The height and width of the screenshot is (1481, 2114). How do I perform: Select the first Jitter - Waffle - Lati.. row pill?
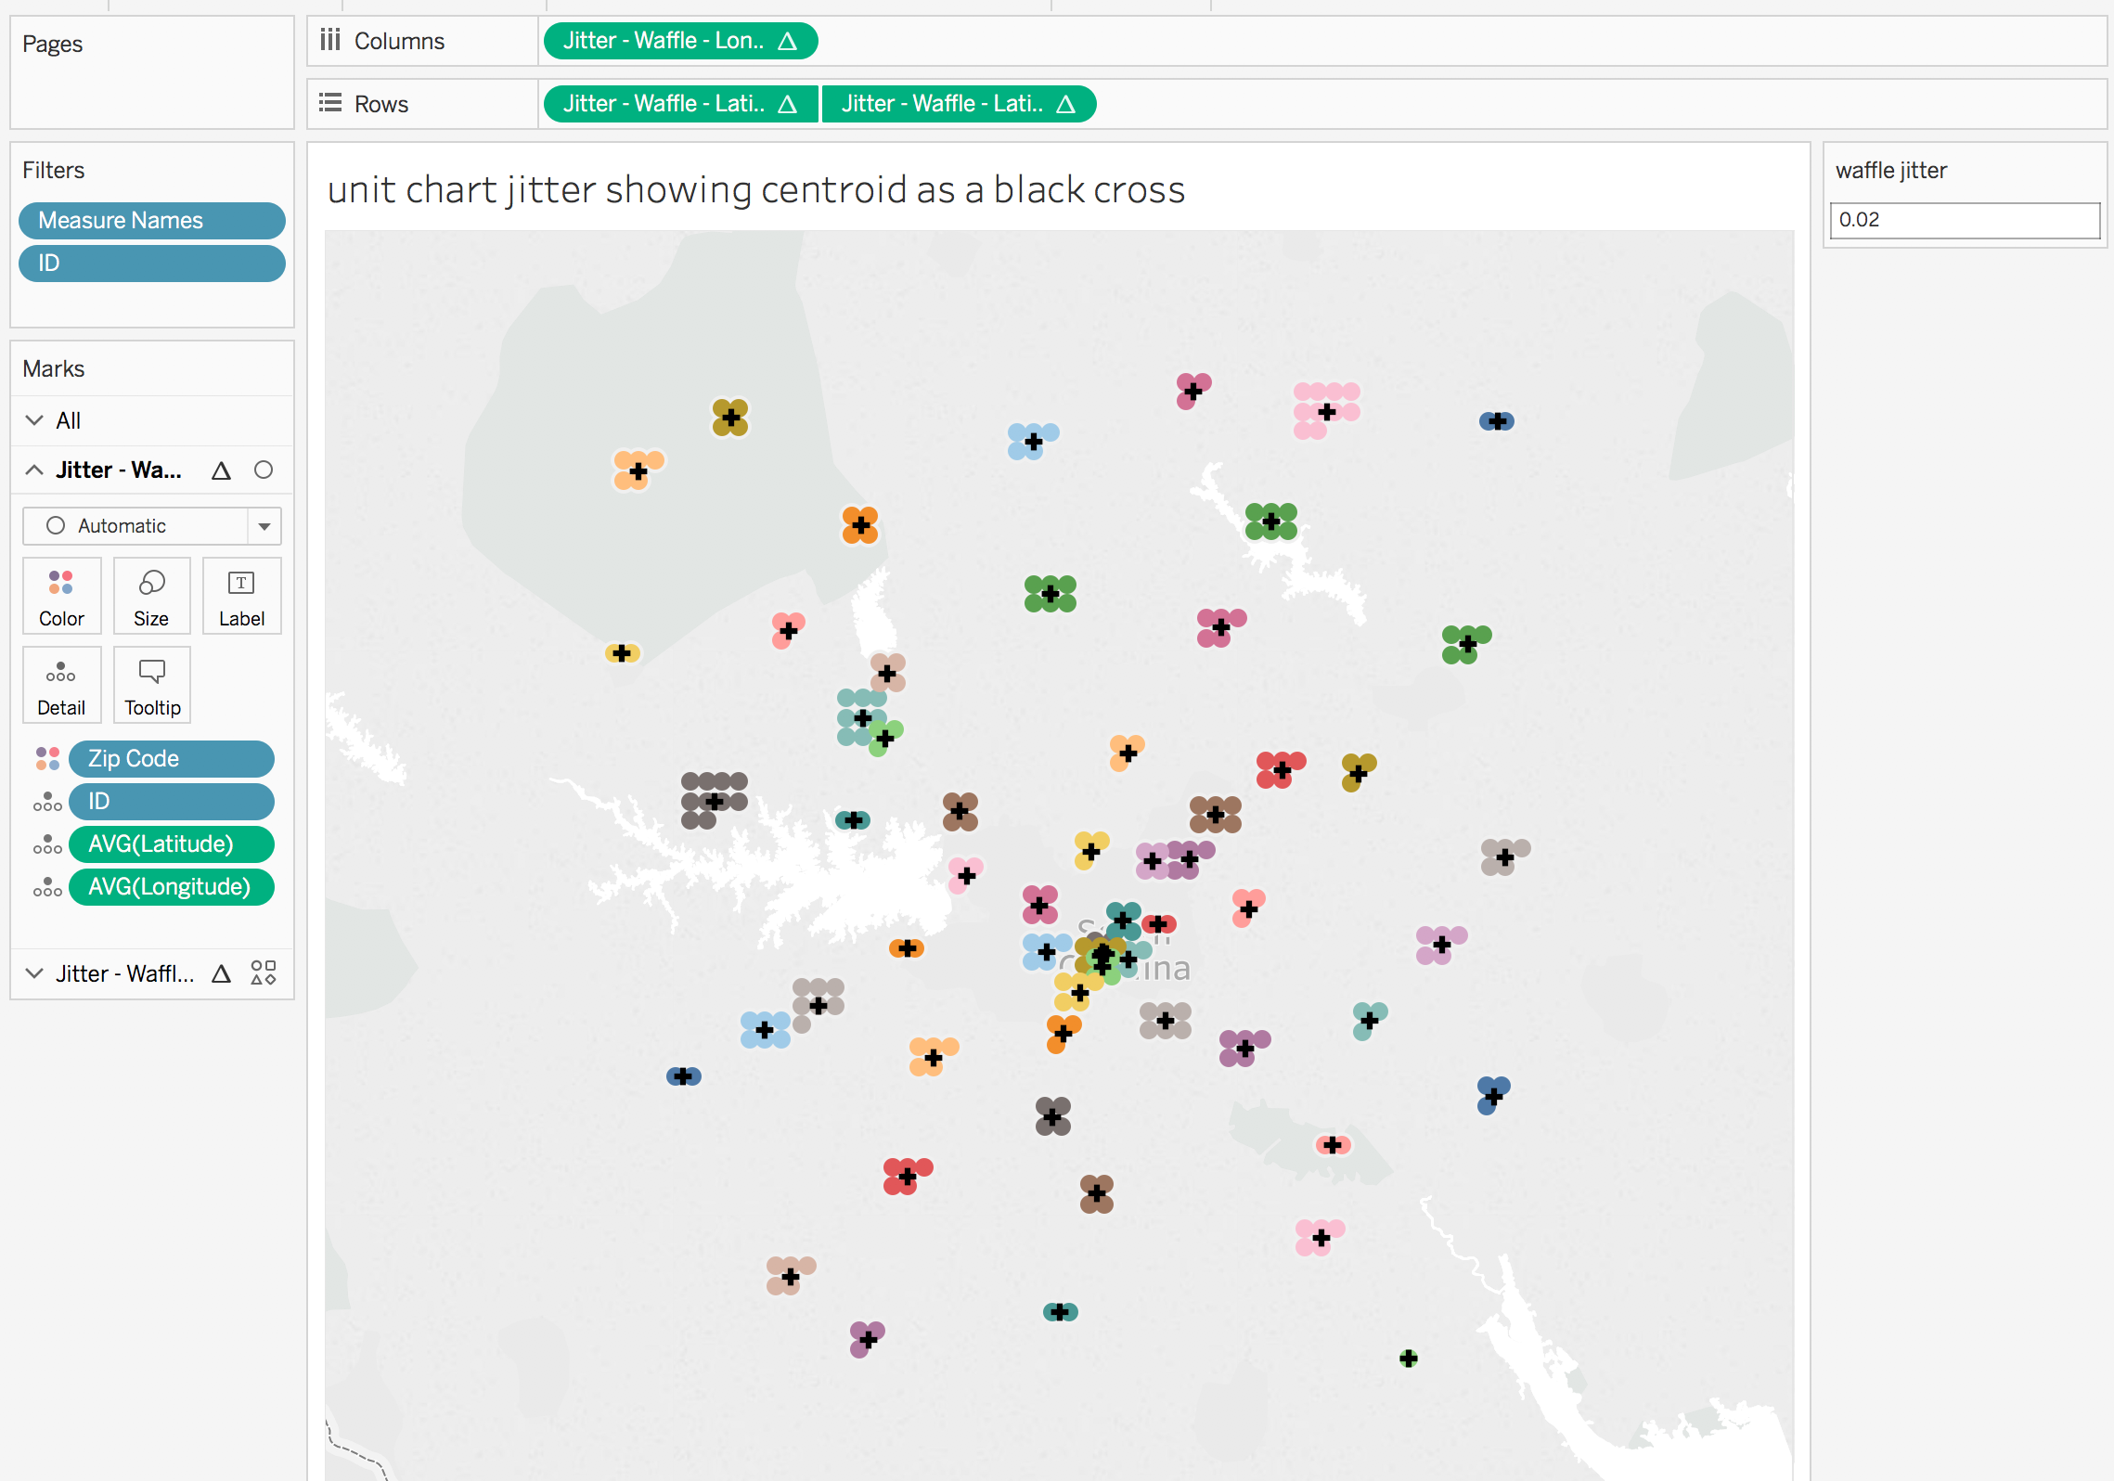(680, 104)
